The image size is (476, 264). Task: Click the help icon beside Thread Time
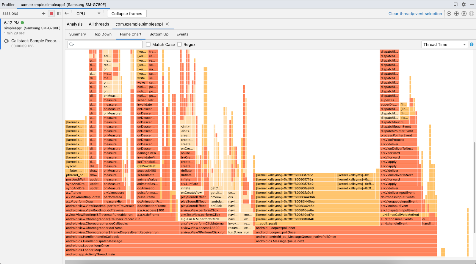472,45
